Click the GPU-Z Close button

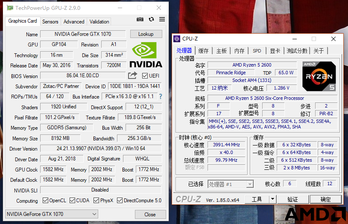click(x=150, y=215)
